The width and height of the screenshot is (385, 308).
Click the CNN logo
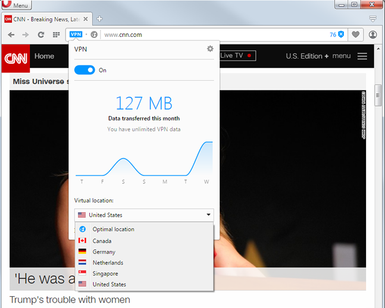[15, 58]
